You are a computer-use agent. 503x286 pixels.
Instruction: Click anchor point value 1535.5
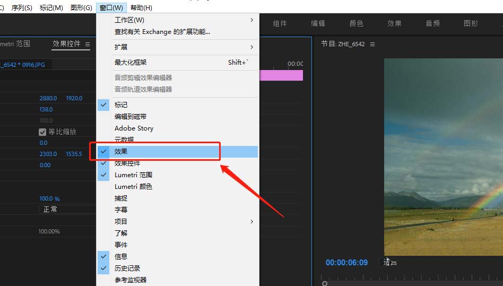click(x=74, y=154)
